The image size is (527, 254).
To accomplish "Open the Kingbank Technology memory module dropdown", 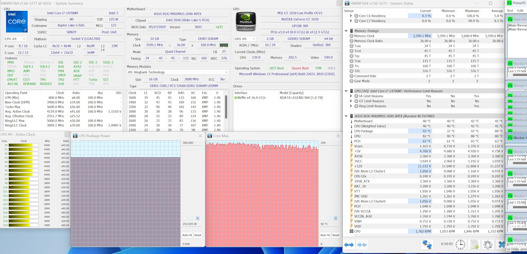I will (177, 72).
